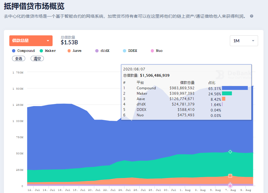
Task: Click the $1.53B total borrow value
Action: coord(69,42)
